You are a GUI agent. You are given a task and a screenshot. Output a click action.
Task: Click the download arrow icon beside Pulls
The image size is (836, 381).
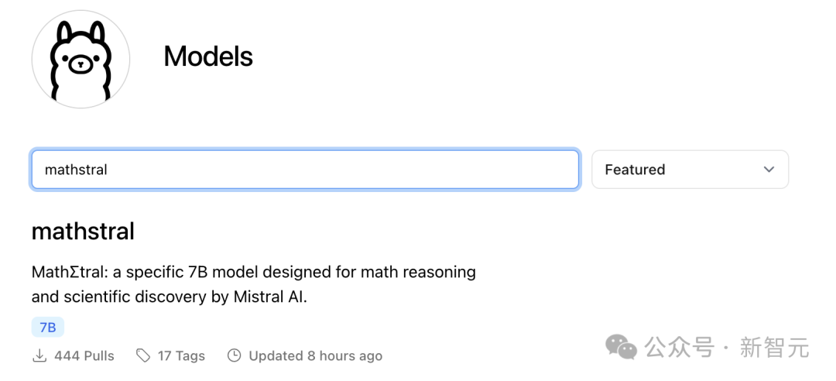pyautogui.click(x=39, y=355)
